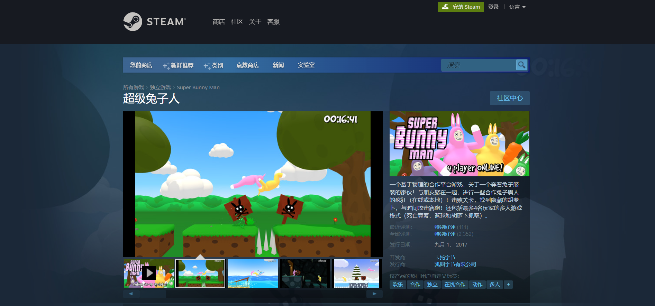This screenshot has width=655, height=306.
Task: Expand the 新鲜推荐 menu
Action: 178,65
